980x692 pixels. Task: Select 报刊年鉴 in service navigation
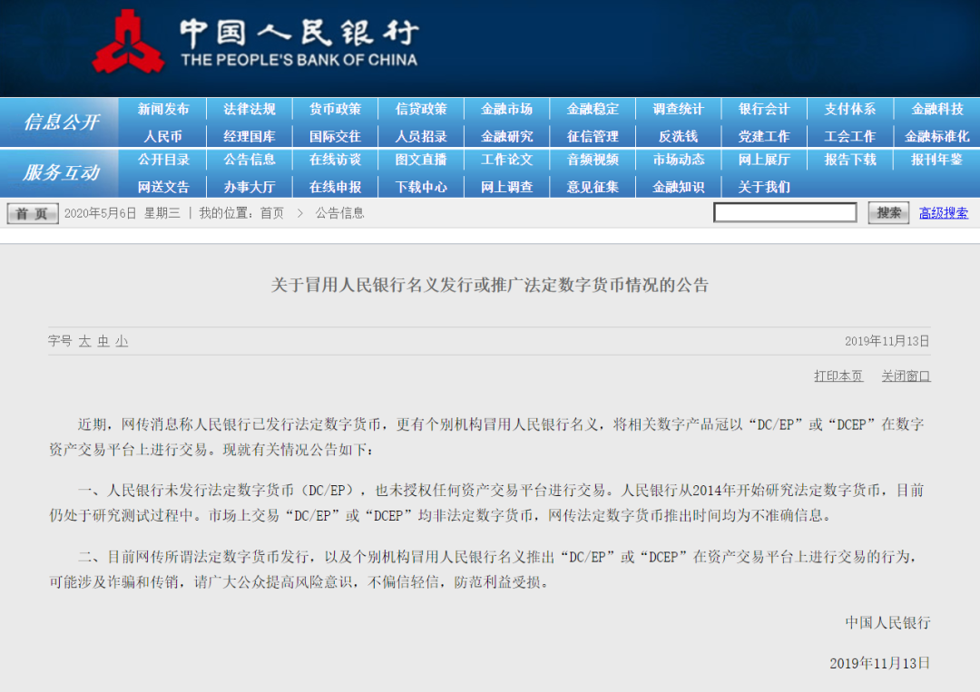click(x=936, y=160)
